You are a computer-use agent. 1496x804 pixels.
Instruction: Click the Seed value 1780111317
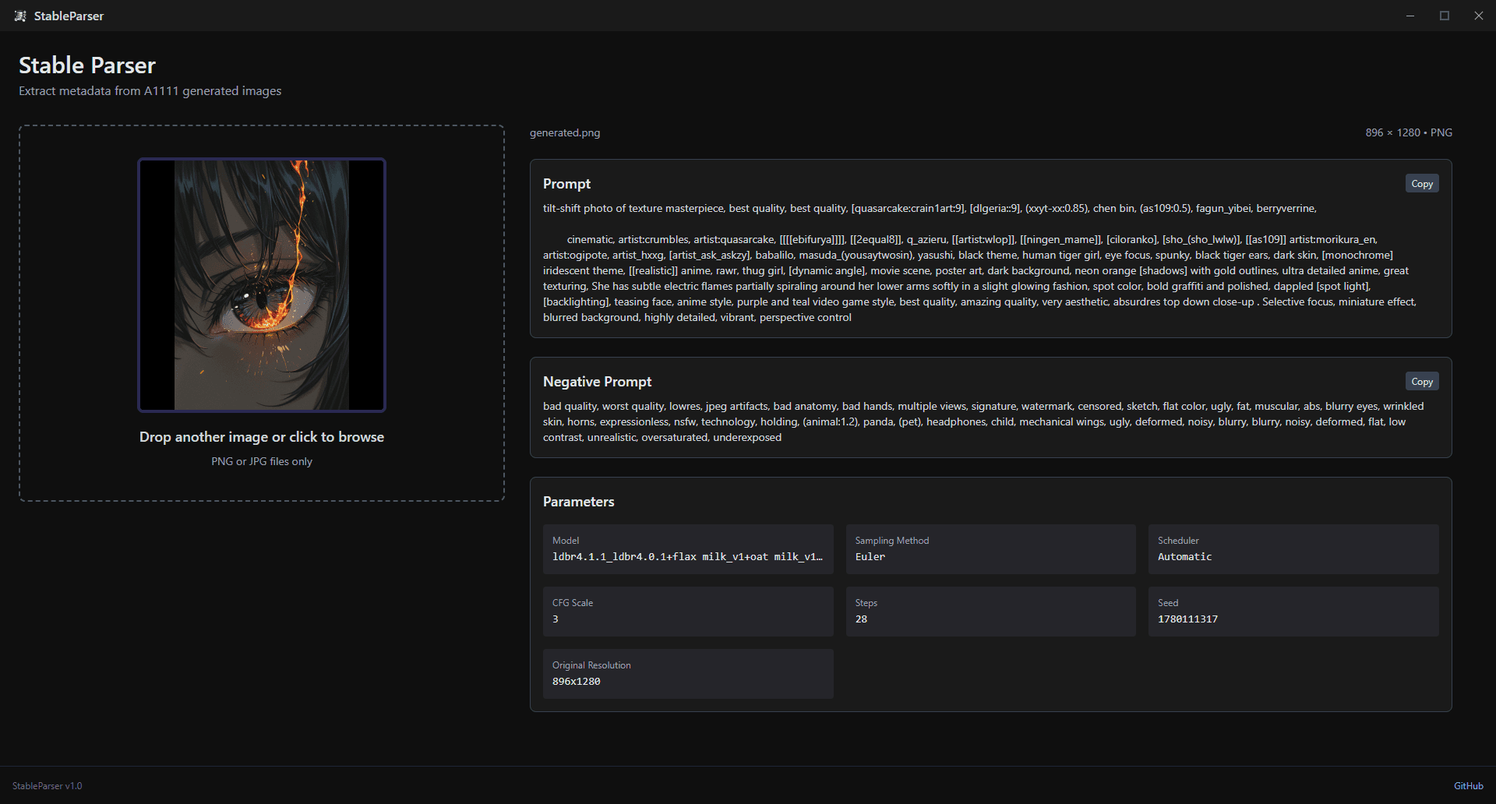pos(1187,619)
